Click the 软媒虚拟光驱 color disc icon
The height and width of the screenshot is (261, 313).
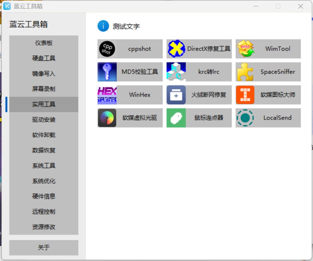point(107,118)
